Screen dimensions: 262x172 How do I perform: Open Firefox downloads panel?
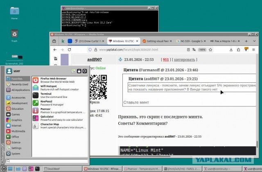(231, 50)
